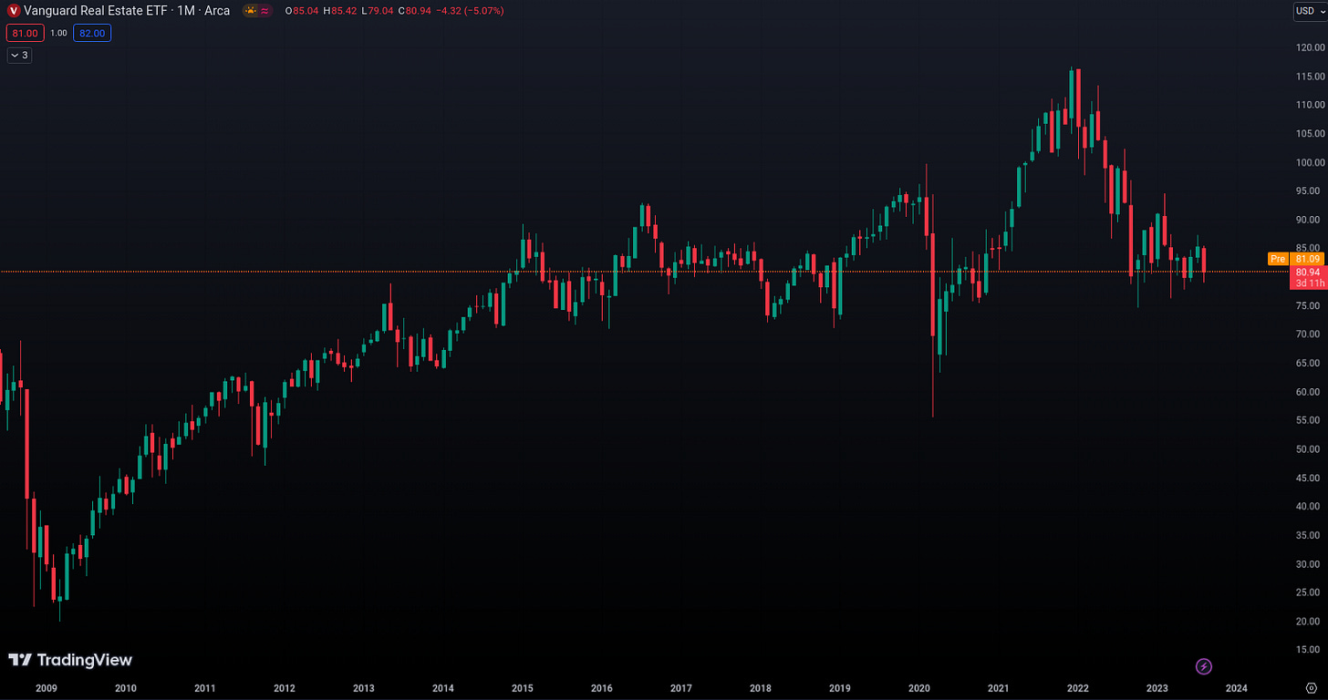Click the low value L79.04
Viewport: 1328px width, 700px height.
(x=378, y=11)
